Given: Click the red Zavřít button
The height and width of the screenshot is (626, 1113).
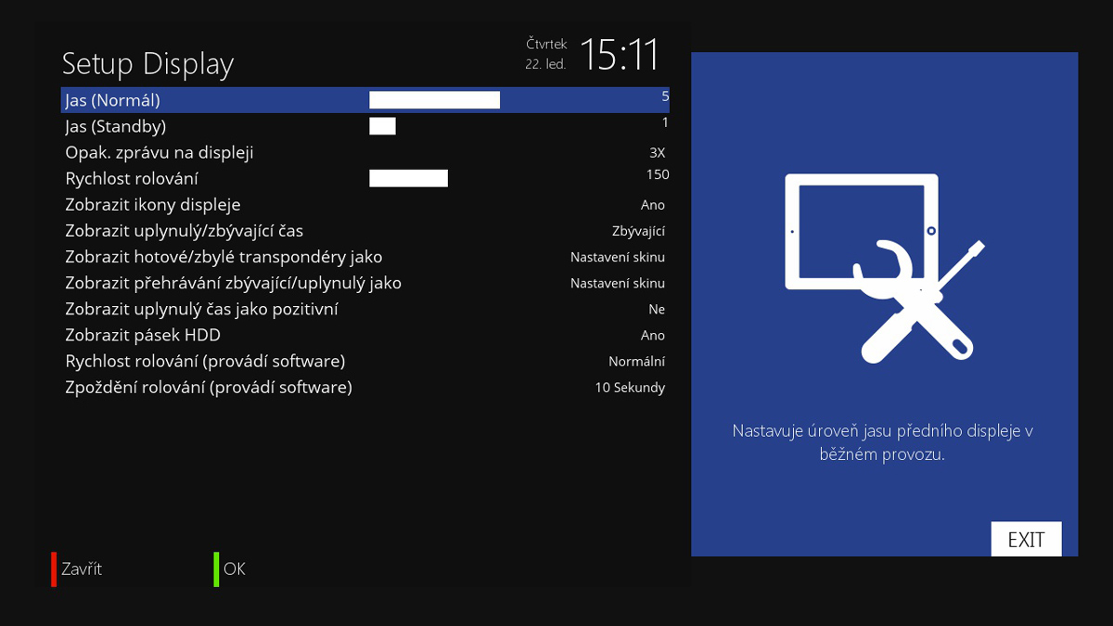Looking at the screenshot, I should point(77,569).
